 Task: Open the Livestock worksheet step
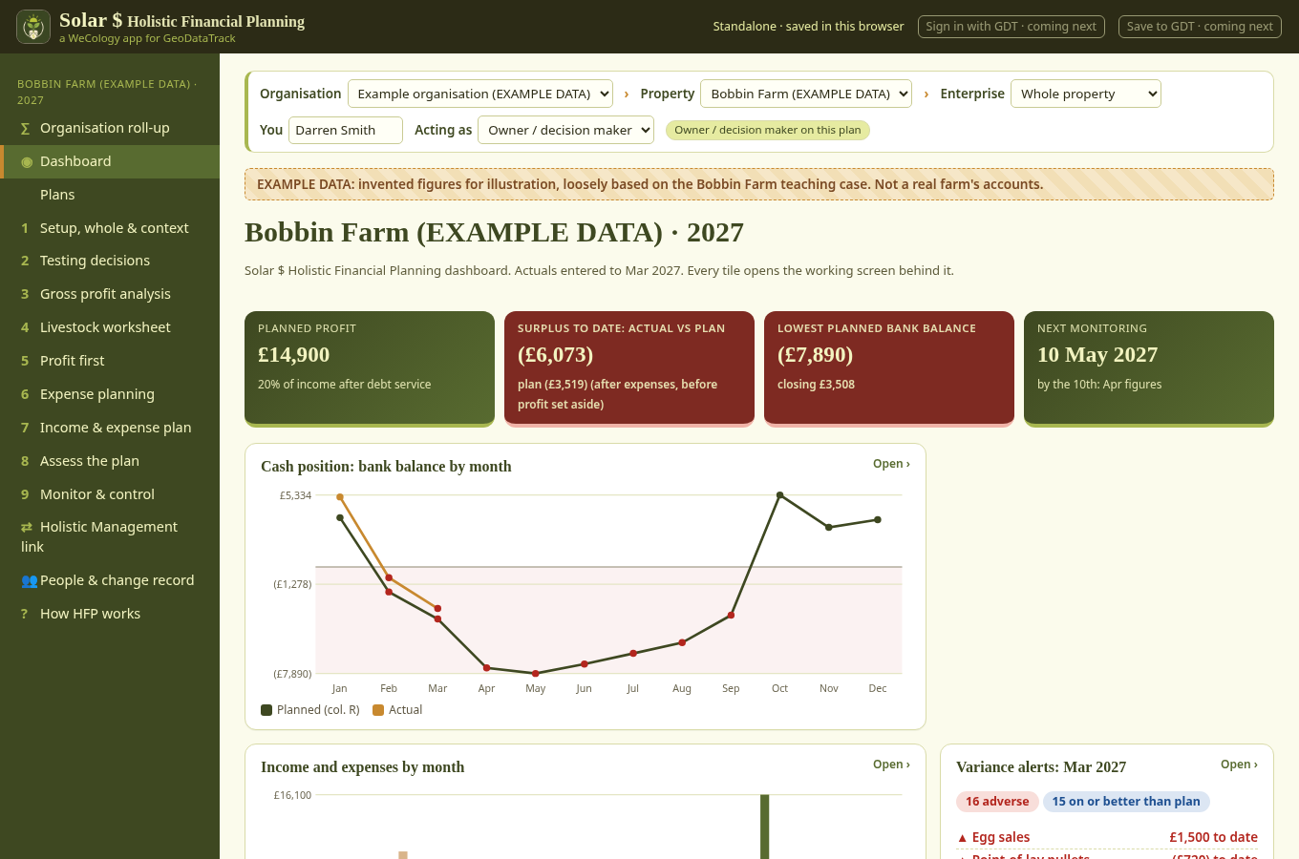tap(110, 327)
